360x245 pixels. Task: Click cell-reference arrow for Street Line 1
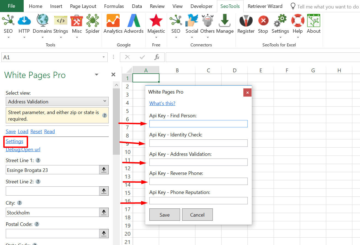104,170
